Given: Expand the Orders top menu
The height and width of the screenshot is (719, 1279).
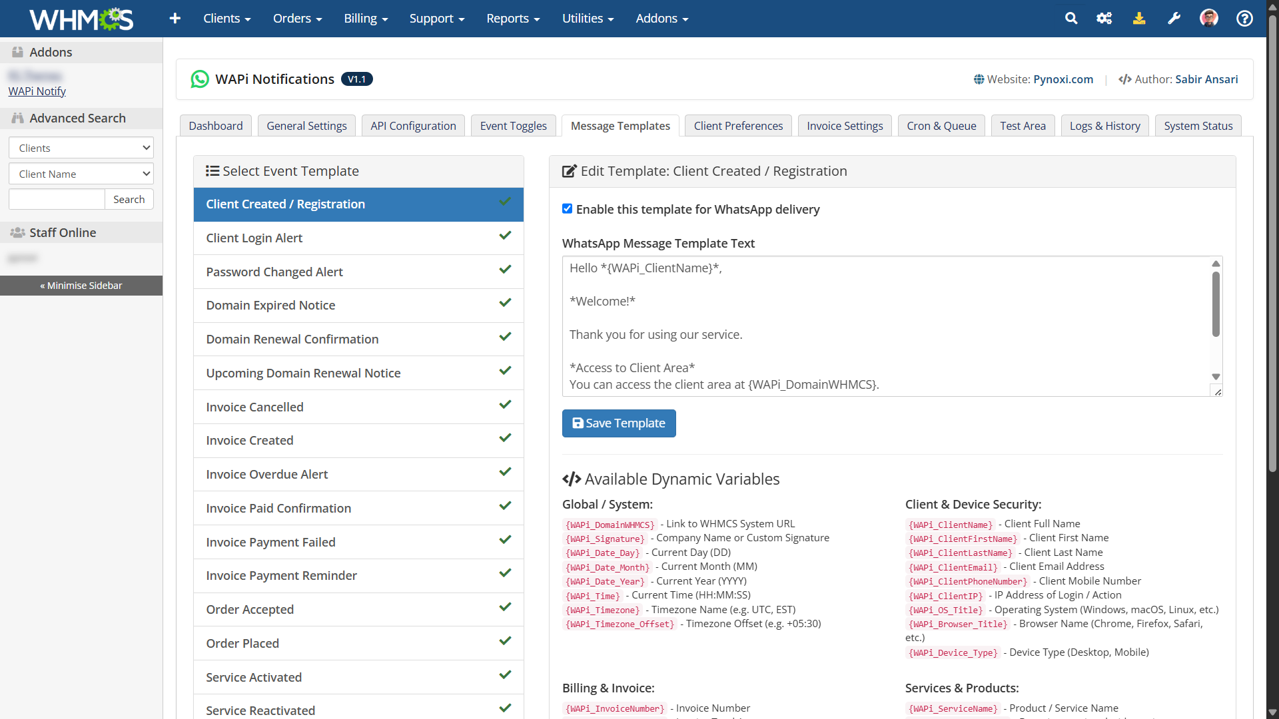Looking at the screenshot, I should 297,19.
